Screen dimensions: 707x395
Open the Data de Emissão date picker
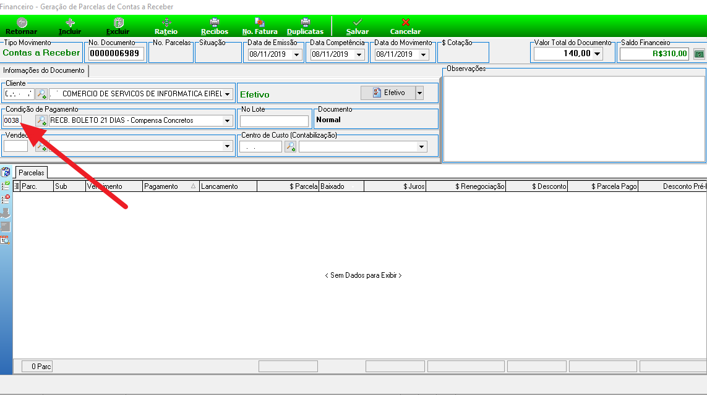coord(297,54)
